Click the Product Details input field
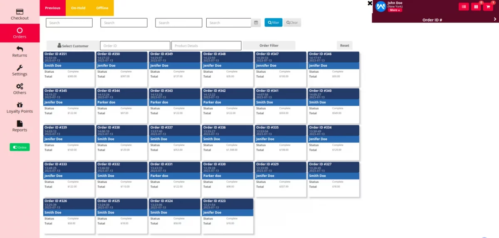This screenshot has height=238, width=499. 206,46
